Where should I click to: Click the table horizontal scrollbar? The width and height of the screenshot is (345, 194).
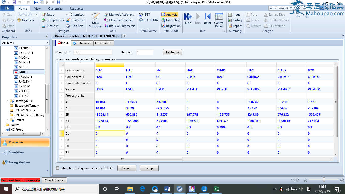click(122, 159)
